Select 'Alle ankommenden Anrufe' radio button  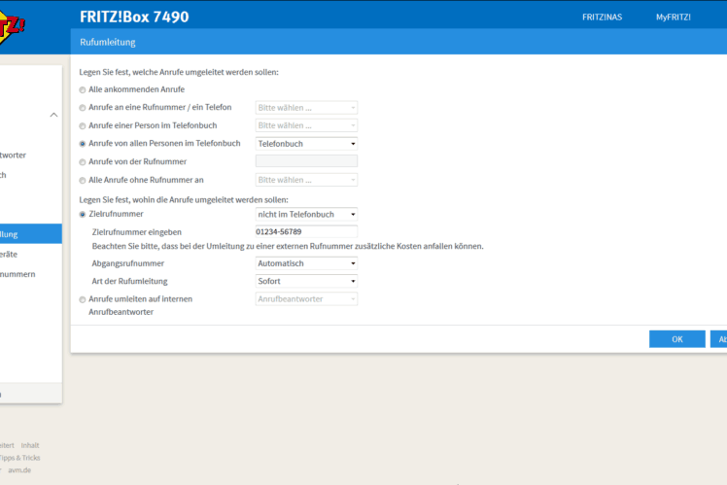[83, 90]
